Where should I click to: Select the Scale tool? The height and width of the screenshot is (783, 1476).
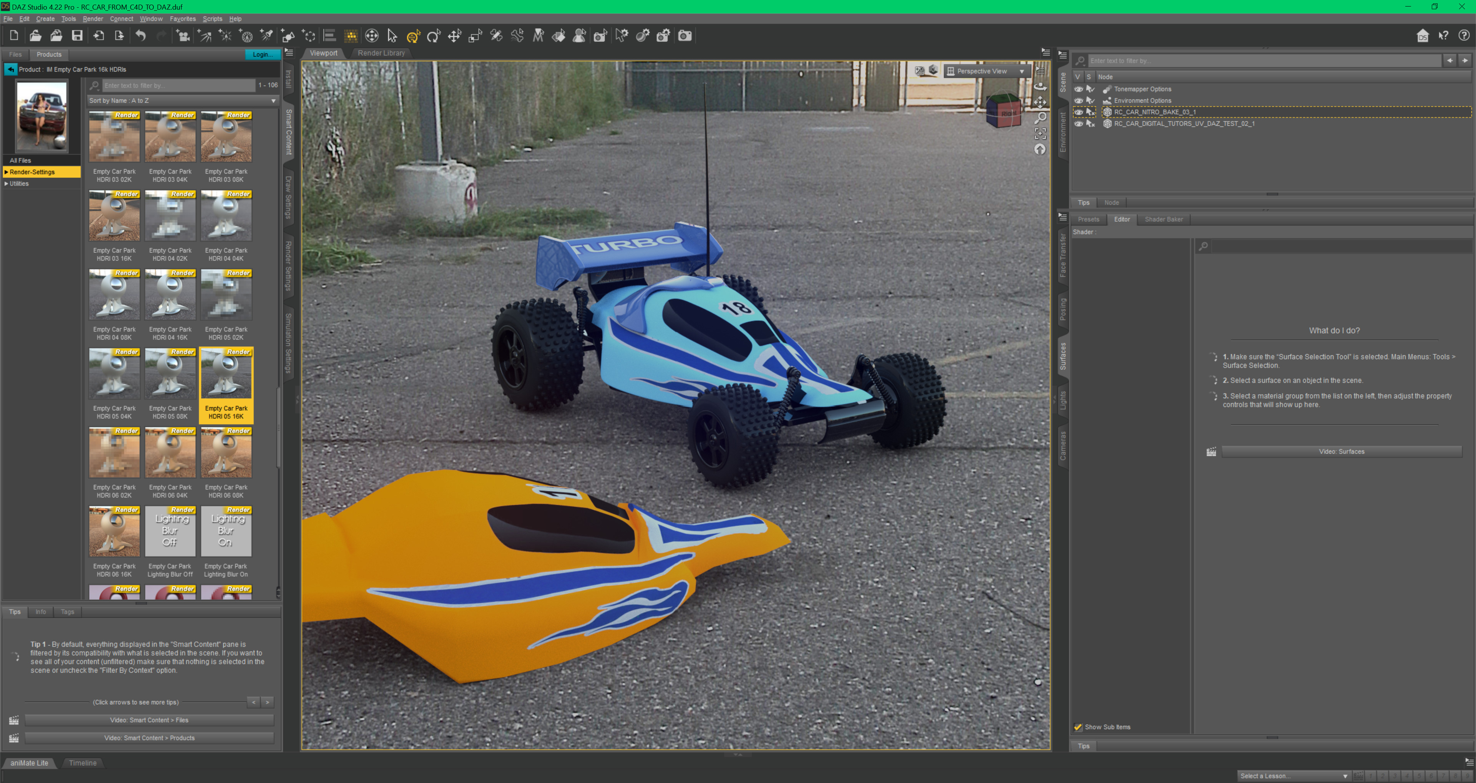click(x=475, y=36)
